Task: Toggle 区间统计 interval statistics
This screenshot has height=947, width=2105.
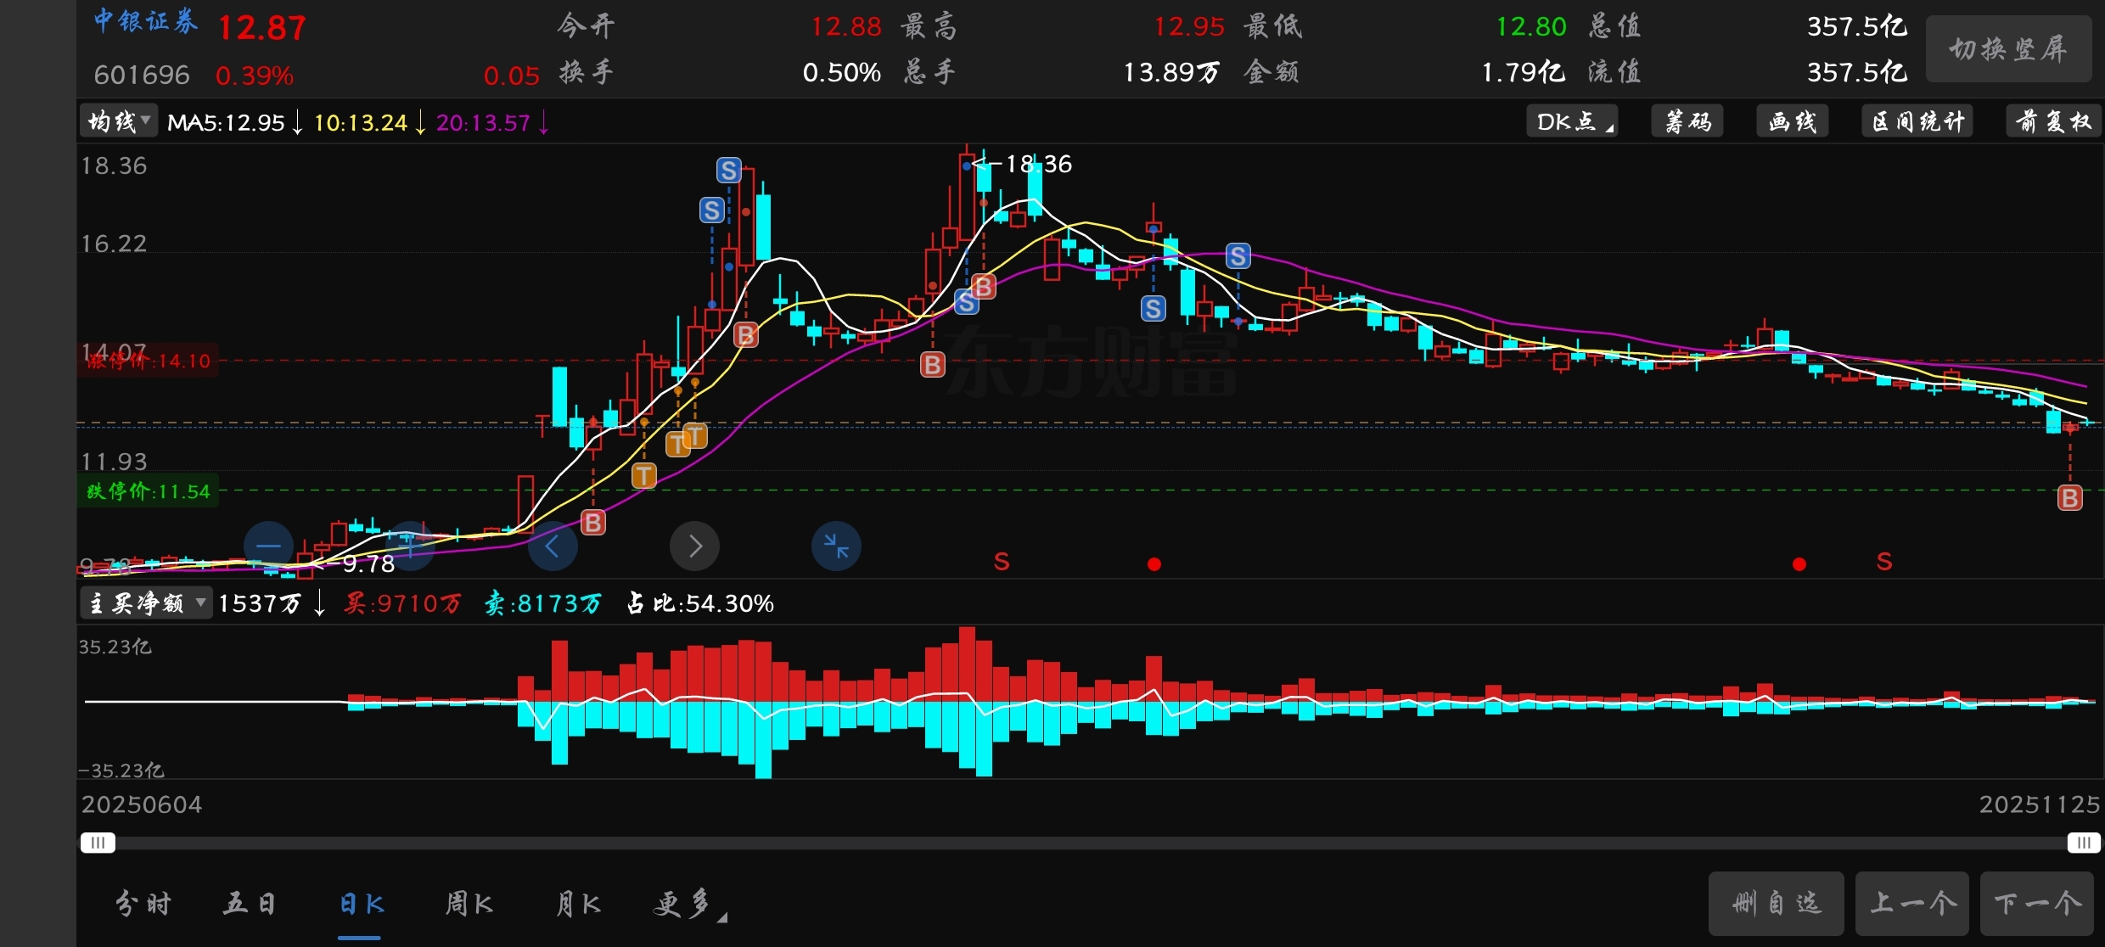Action: click(1917, 122)
